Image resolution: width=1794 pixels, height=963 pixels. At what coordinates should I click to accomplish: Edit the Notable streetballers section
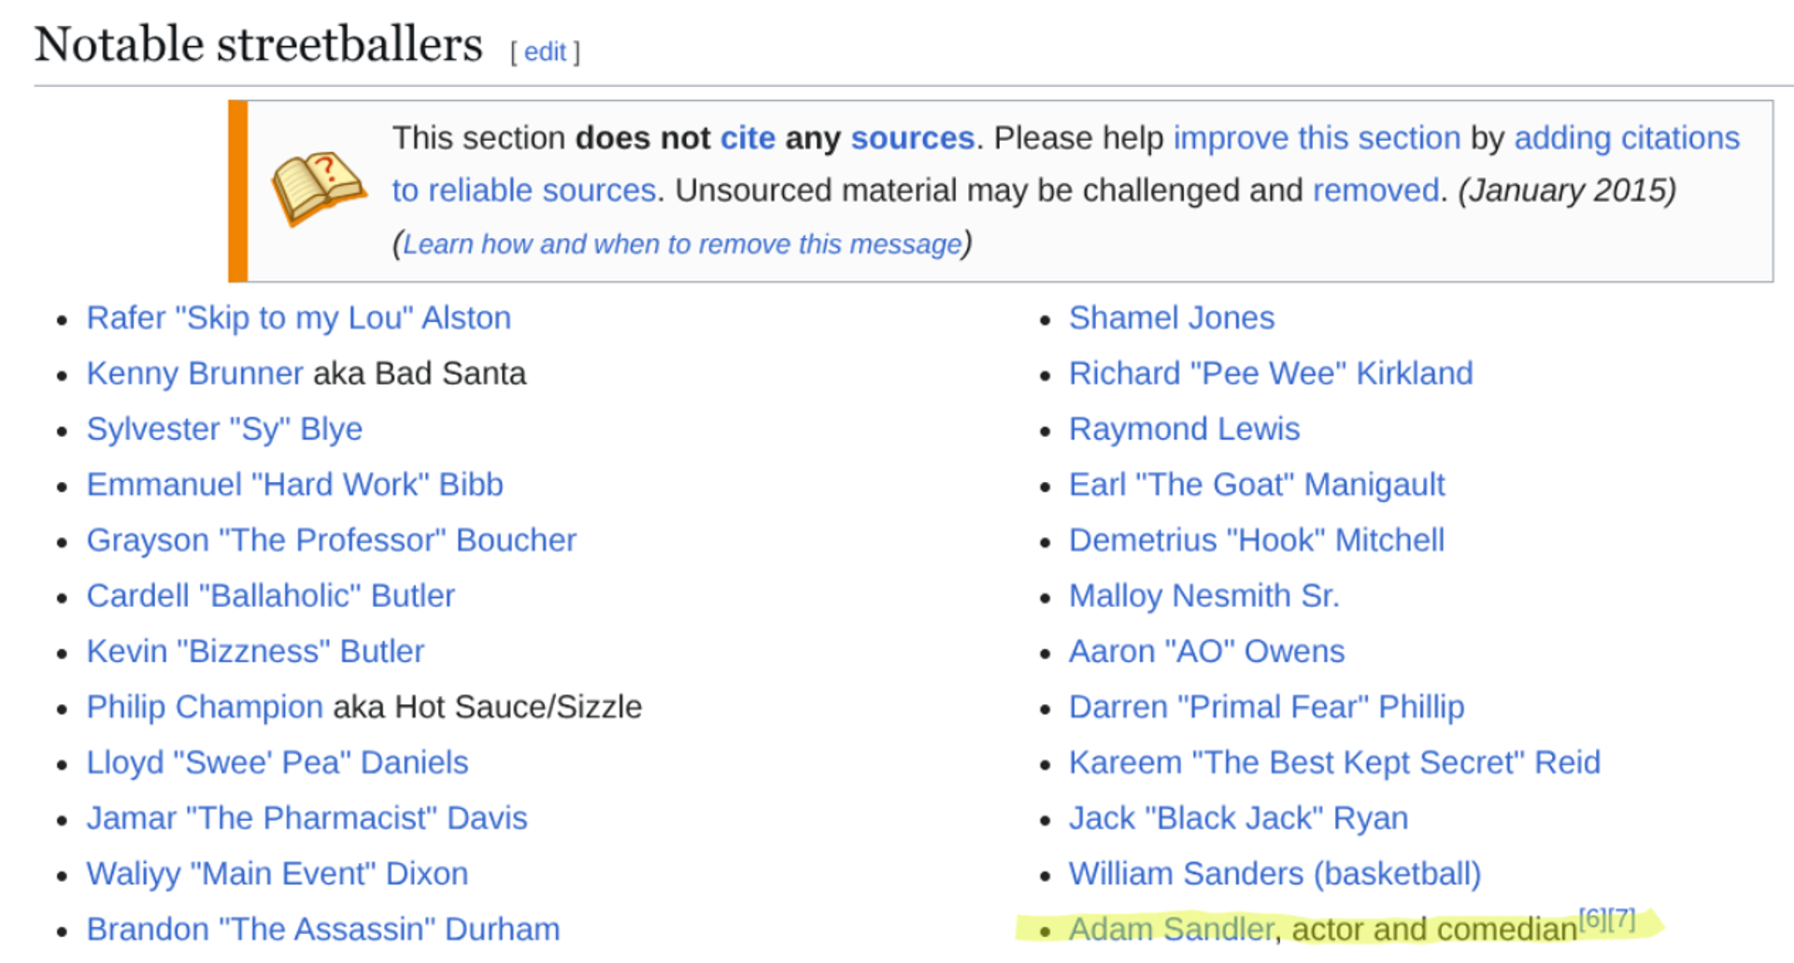tap(545, 51)
